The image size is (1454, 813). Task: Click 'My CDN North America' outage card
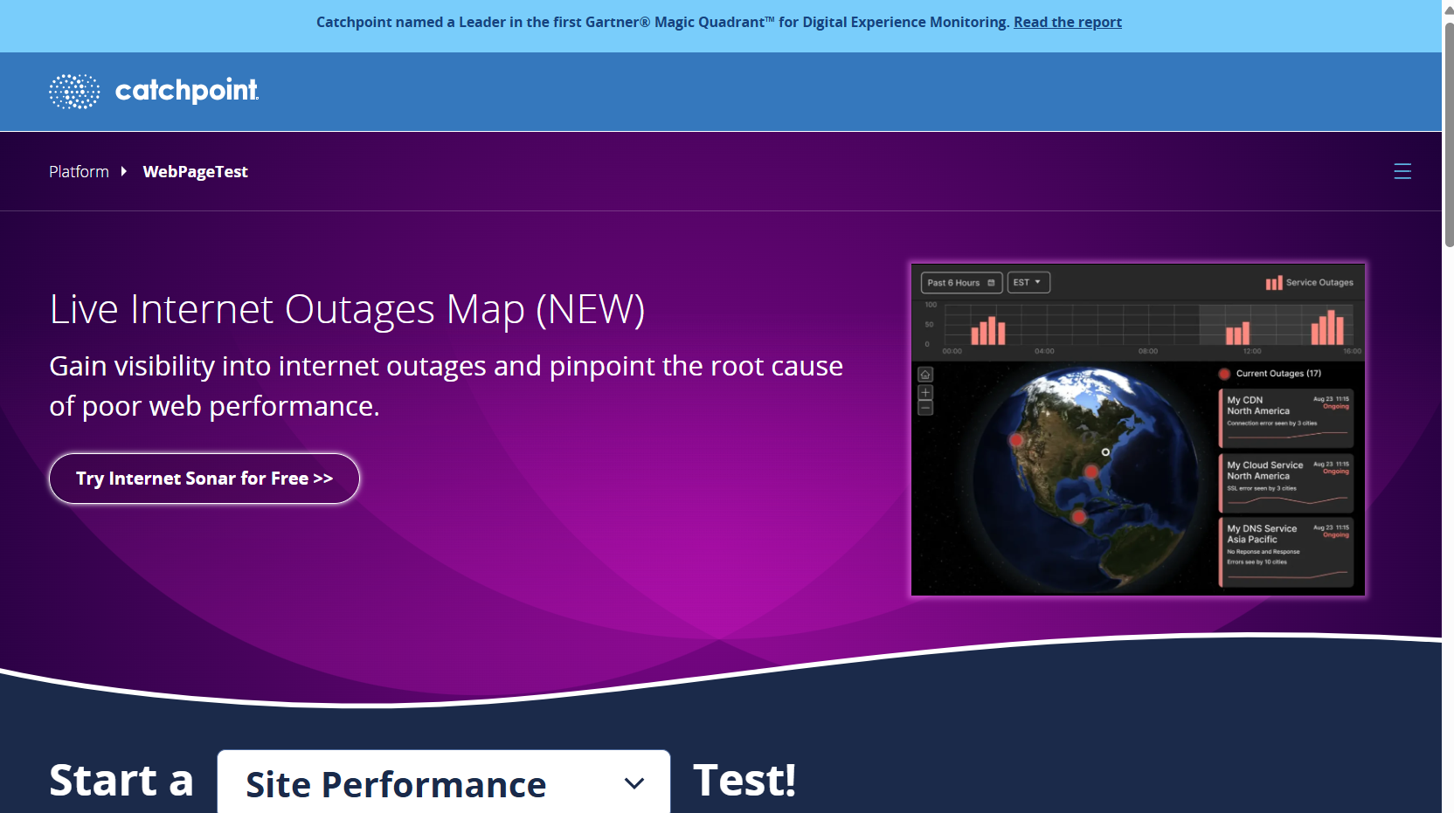coord(1286,417)
